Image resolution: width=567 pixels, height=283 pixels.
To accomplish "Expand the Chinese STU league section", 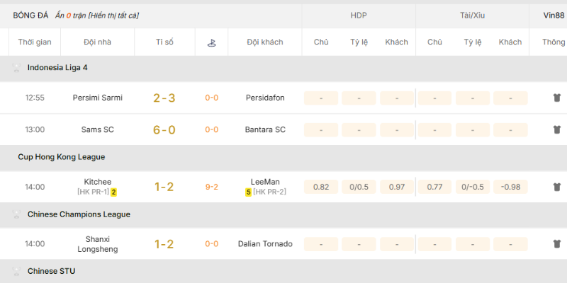I will click(51, 271).
